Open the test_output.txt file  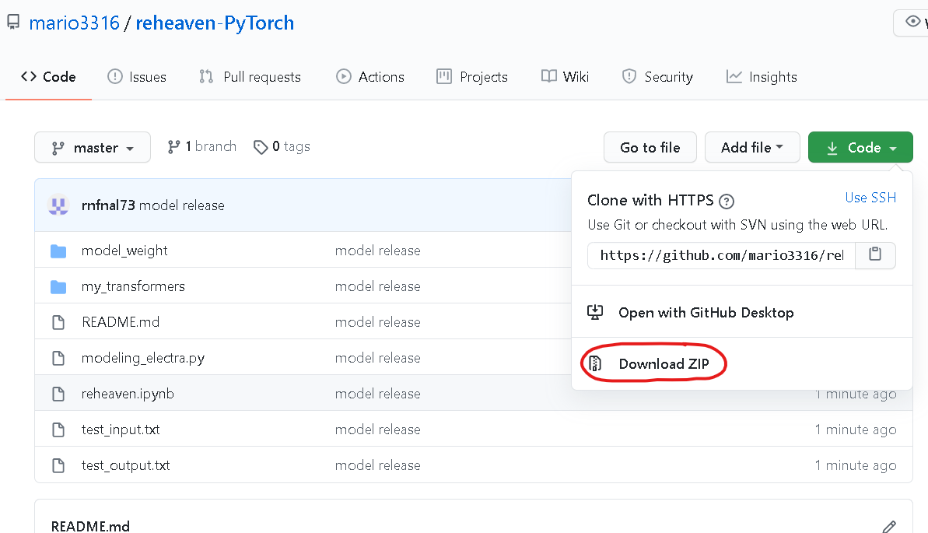tap(125, 465)
